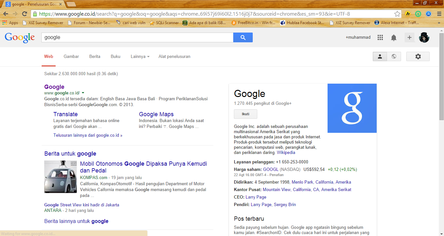Open Berita lainnya untuk google
The height and width of the screenshot is (236, 444).
[76, 221]
